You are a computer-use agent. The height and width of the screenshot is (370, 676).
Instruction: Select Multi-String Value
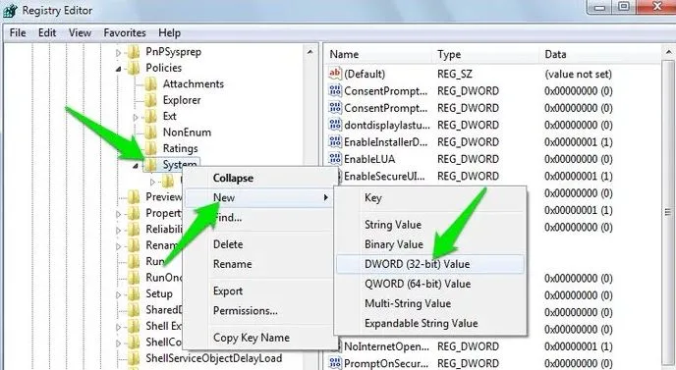(x=430, y=303)
